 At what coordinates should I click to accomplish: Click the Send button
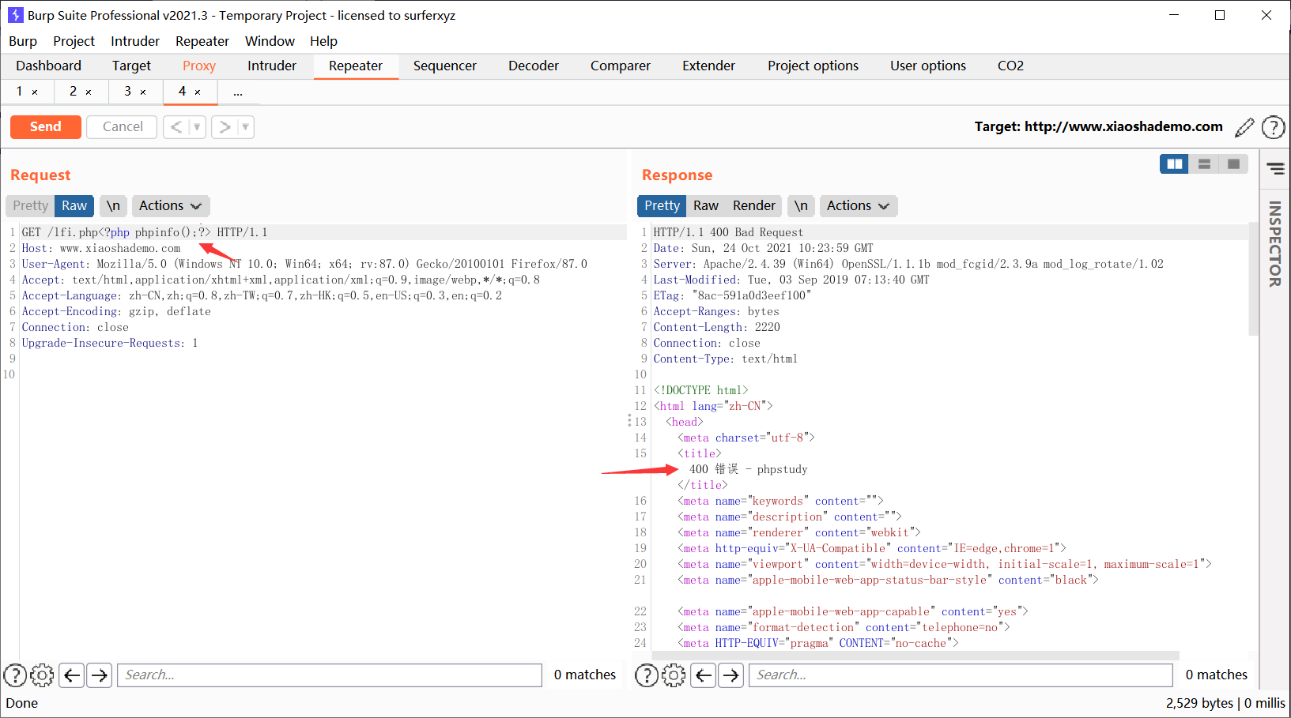coord(46,127)
